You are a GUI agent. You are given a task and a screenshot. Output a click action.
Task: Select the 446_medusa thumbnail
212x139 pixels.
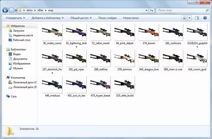(x=52, y=85)
